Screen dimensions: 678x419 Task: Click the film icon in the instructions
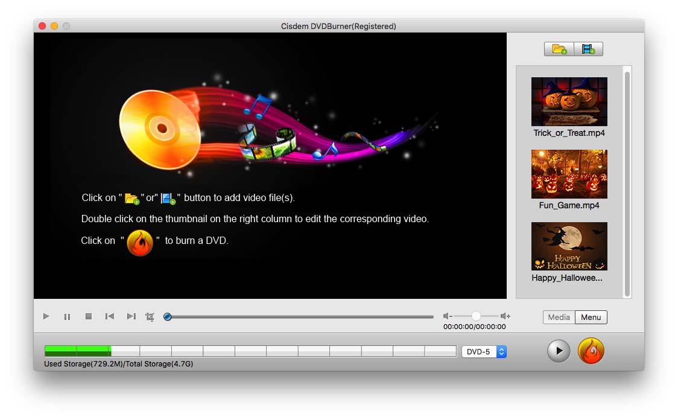pos(168,199)
